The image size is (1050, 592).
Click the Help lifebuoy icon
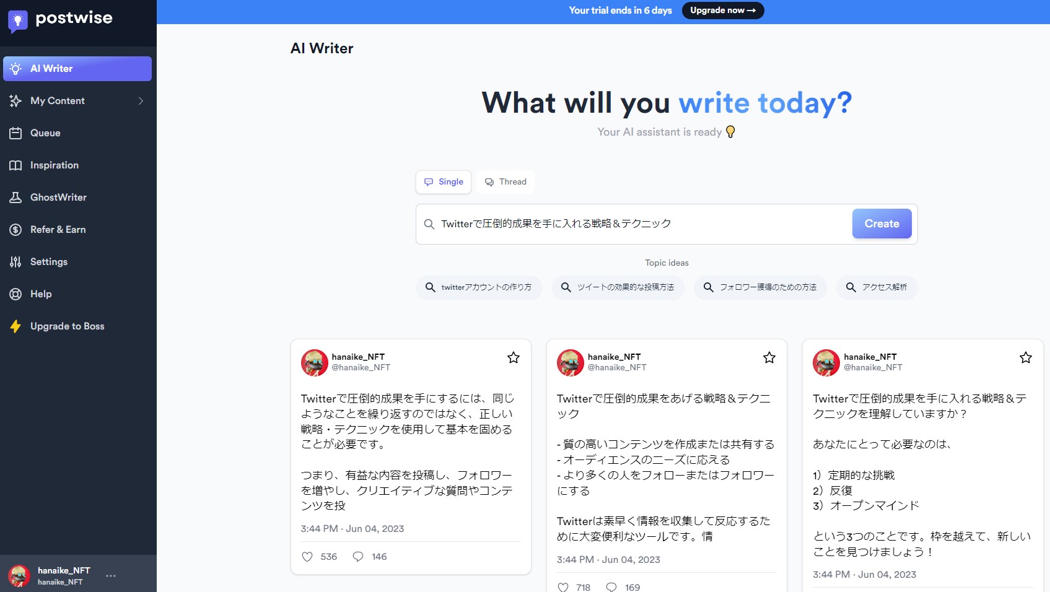(x=15, y=294)
